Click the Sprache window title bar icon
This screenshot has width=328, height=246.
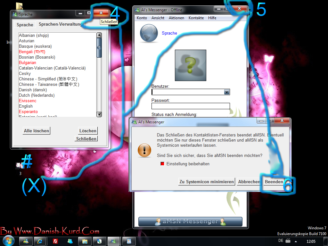[x=15, y=14]
